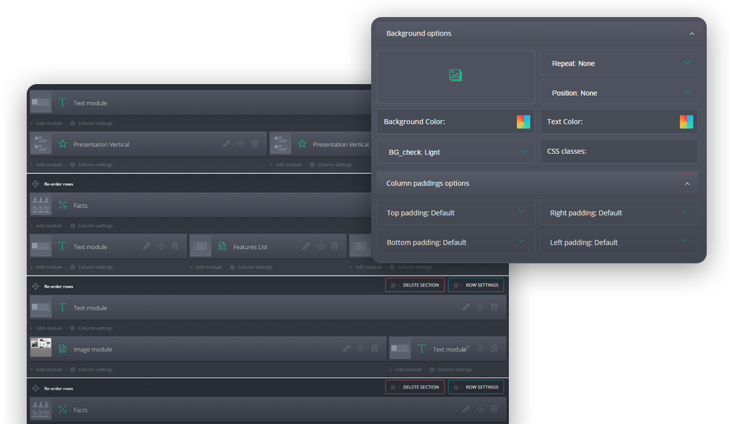Click the Image module preview thumbnail
Image resolution: width=730 pixels, height=424 pixels.
coord(41,348)
